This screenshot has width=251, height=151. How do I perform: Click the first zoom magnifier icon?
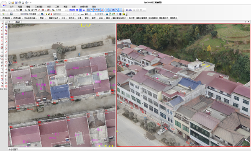pyautogui.click(x=26, y=10)
